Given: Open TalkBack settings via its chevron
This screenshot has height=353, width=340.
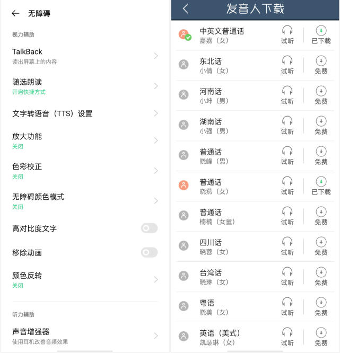Looking at the screenshot, I should tap(156, 56).
